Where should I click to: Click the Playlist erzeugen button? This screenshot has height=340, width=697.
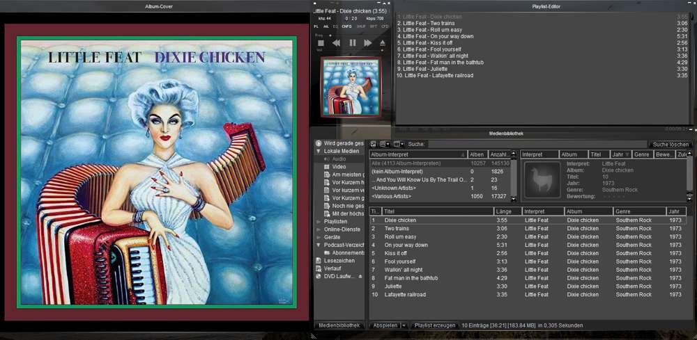click(435, 325)
